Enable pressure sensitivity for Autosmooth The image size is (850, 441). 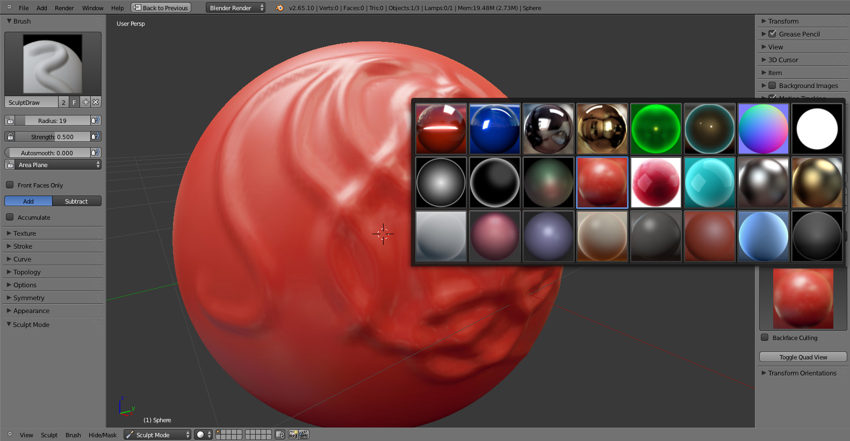(x=96, y=153)
